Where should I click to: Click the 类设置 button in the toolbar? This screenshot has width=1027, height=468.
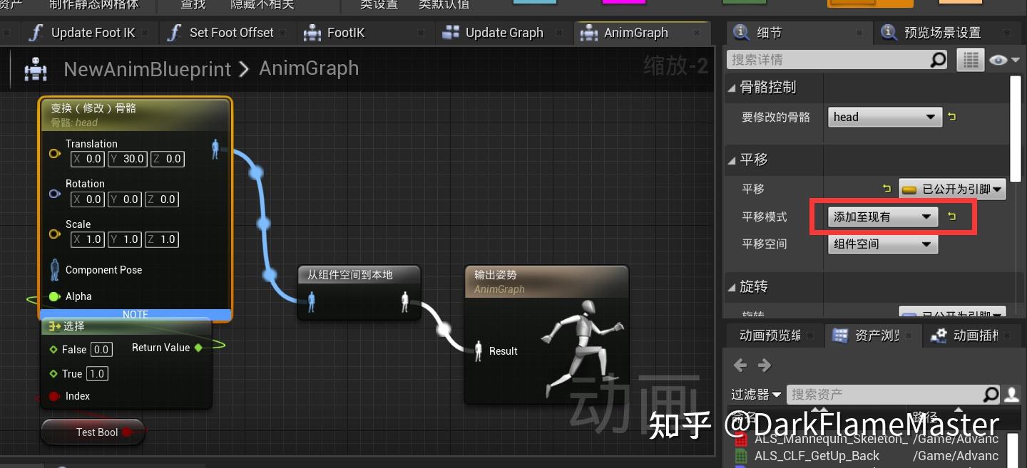coord(379,4)
